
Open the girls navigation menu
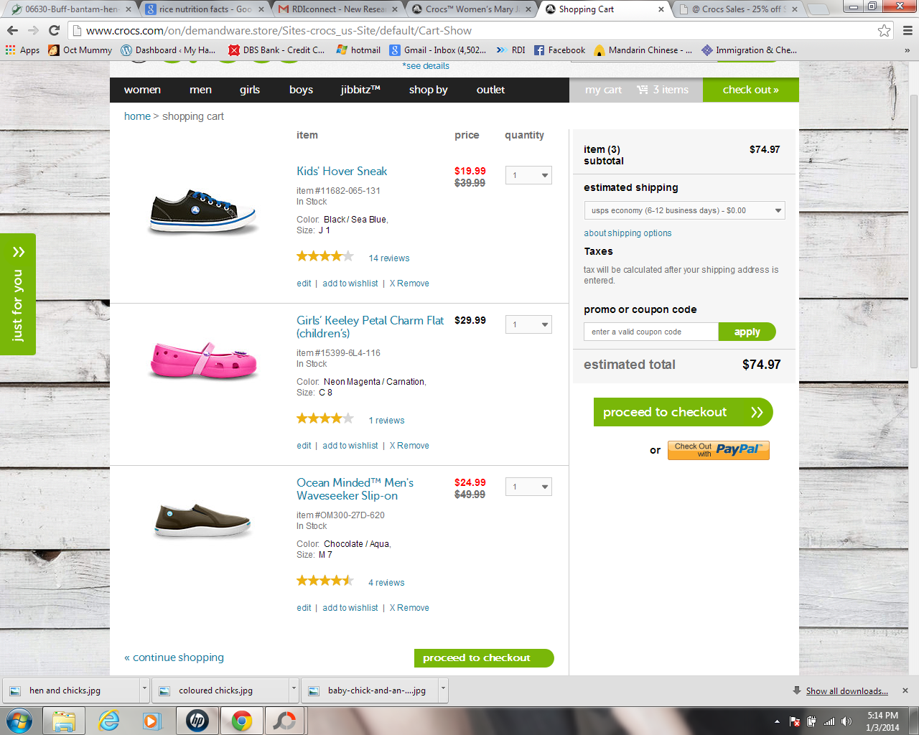point(250,90)
